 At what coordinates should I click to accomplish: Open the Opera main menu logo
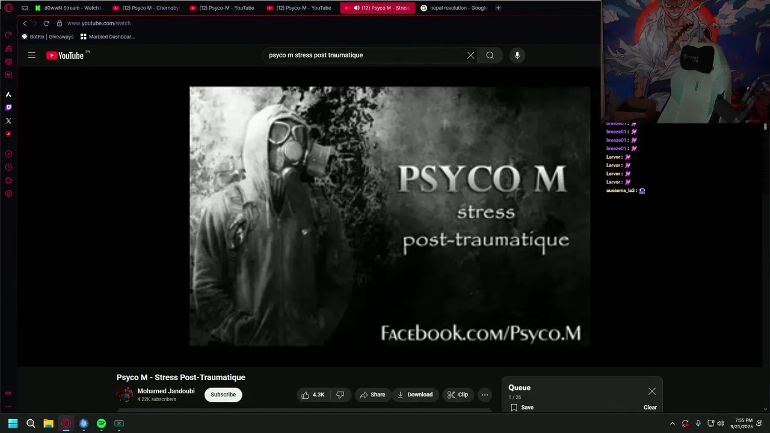click(8, 8)
